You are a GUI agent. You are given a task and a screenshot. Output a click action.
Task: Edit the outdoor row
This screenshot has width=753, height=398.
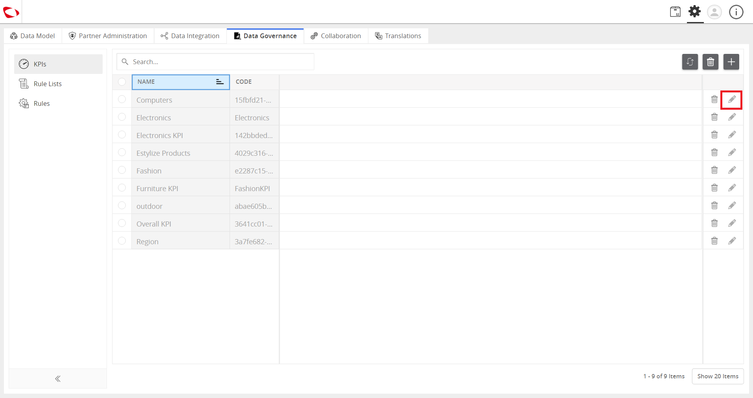click(x=732, y=206)
